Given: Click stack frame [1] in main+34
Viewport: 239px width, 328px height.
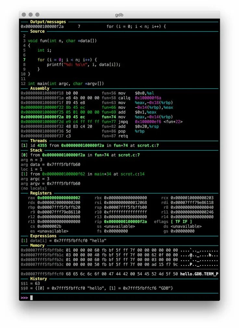Looking at the screenshot, I should (x=82, y=174).
